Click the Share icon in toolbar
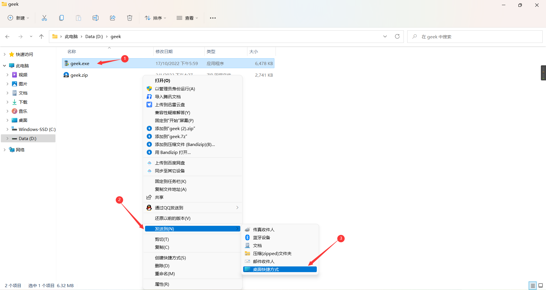The image size is (546, 290). [x=113, y=18]
